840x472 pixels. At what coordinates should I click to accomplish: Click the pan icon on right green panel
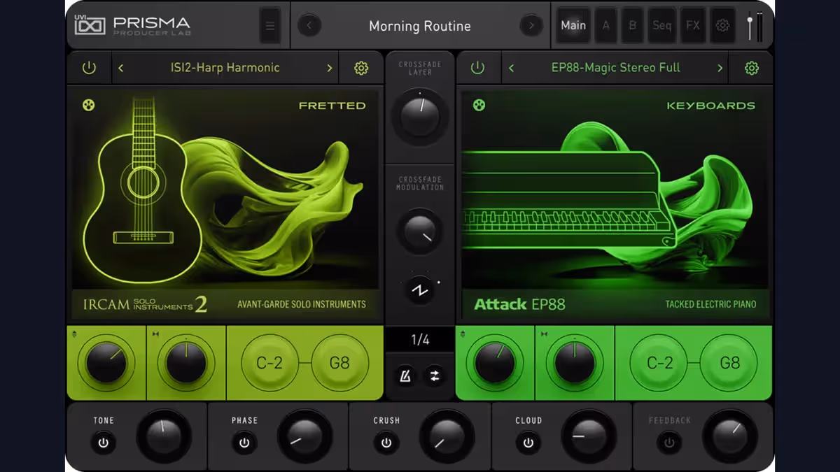(x=544, y=334)
